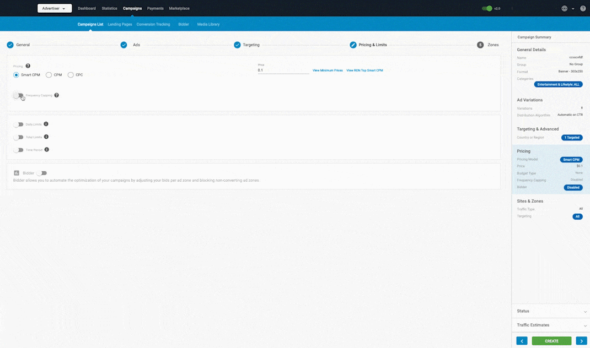This screenshot has width=590, height=348.
Task: Switch to the Conversion Tracking tab
Action: [153, 24]
